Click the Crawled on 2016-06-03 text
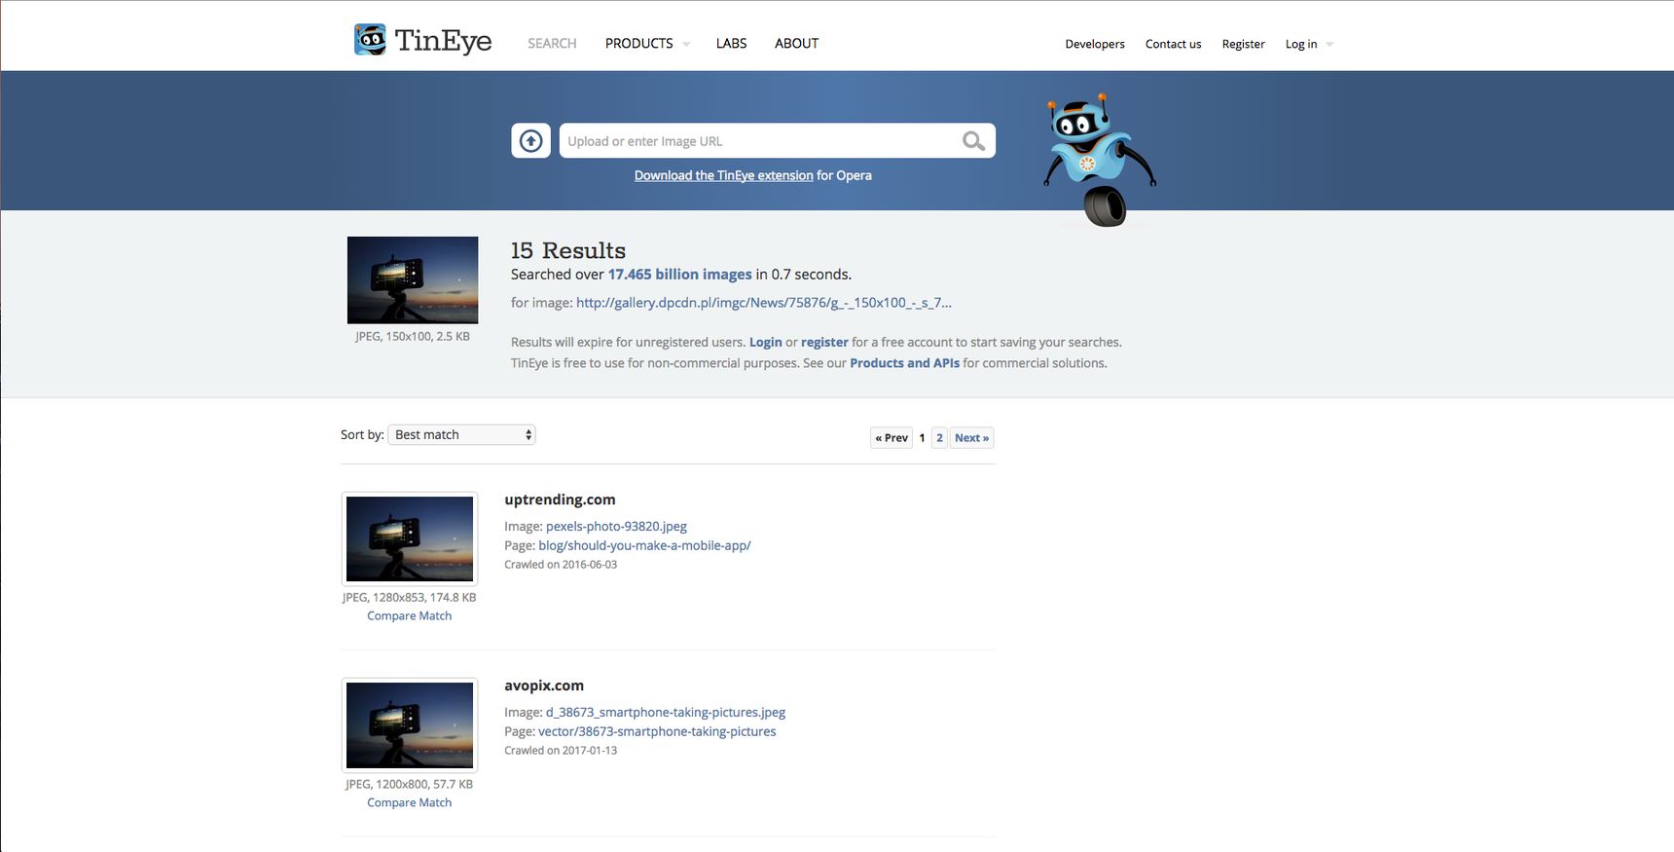The width and height of the screenshot is (1674, 852). [561, 565]
